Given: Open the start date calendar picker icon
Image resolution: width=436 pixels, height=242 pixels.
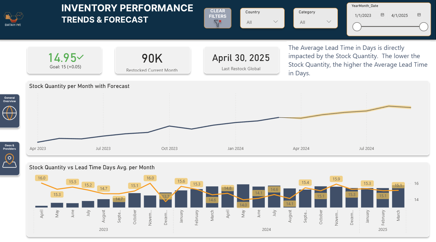Looking at the screenshot, I should 382,15.
